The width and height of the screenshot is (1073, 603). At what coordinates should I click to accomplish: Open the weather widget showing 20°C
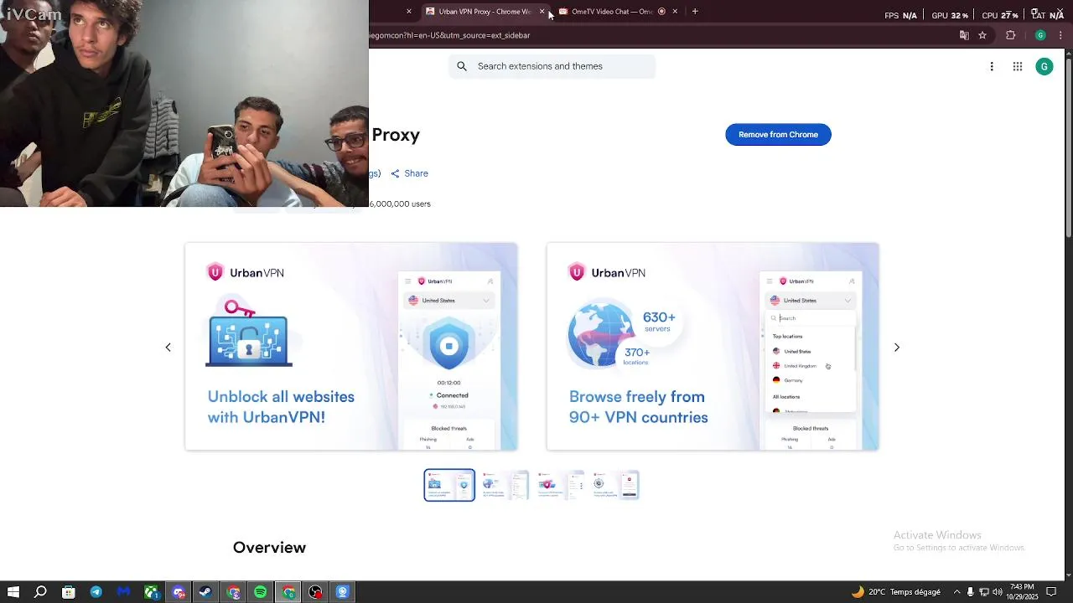click(895, 592)
